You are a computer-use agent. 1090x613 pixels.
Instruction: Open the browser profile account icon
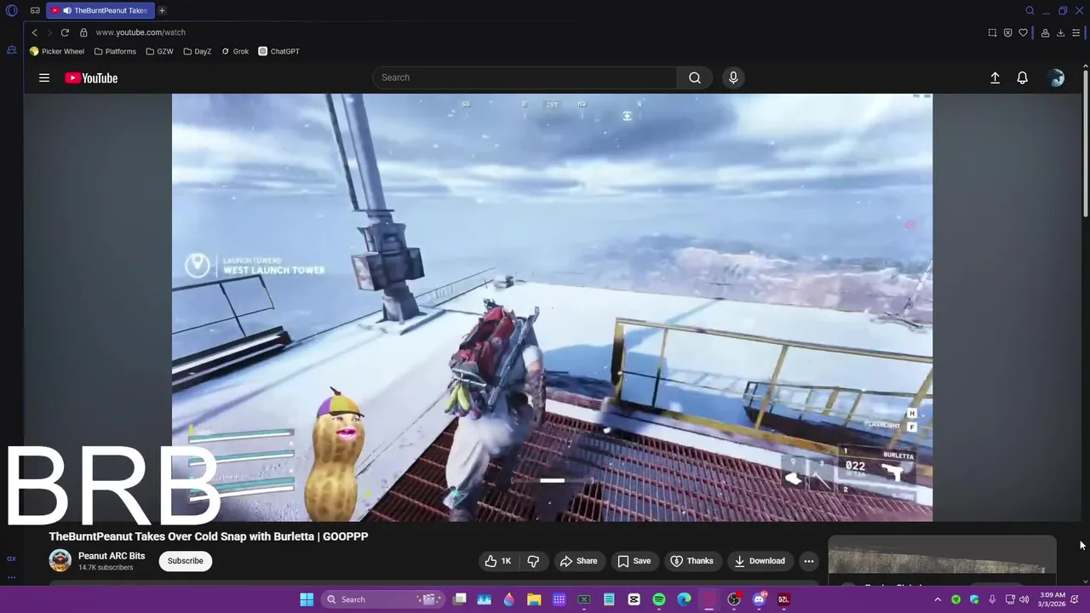click(1045, 32)
